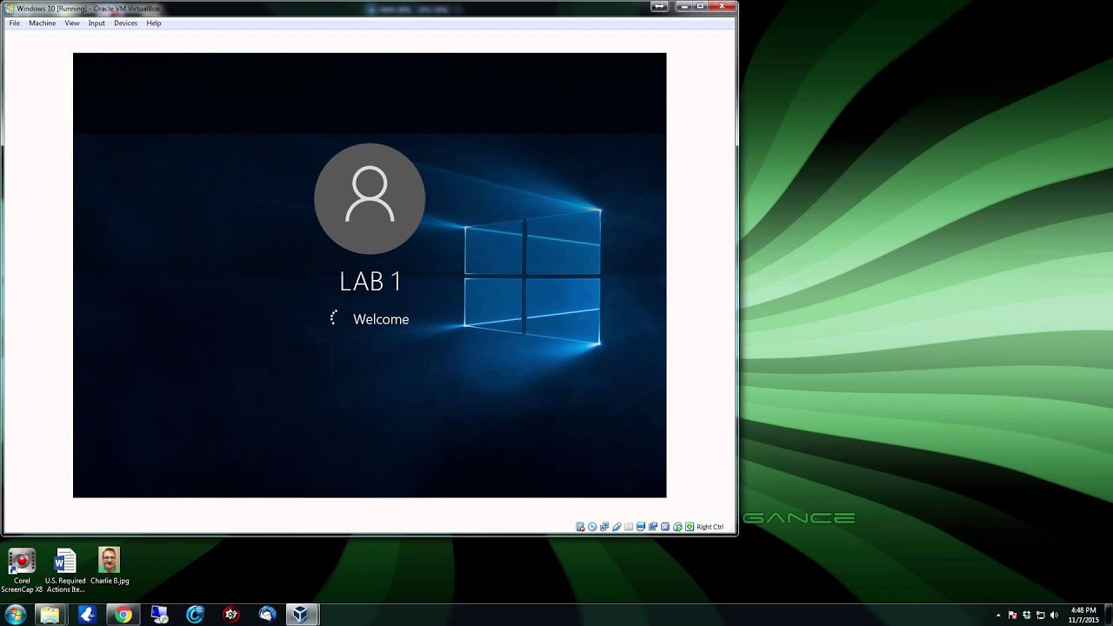Click the network adapters status icon
Image resolution: width=1113 pixels, height=626 pixels.
(604, 527)
